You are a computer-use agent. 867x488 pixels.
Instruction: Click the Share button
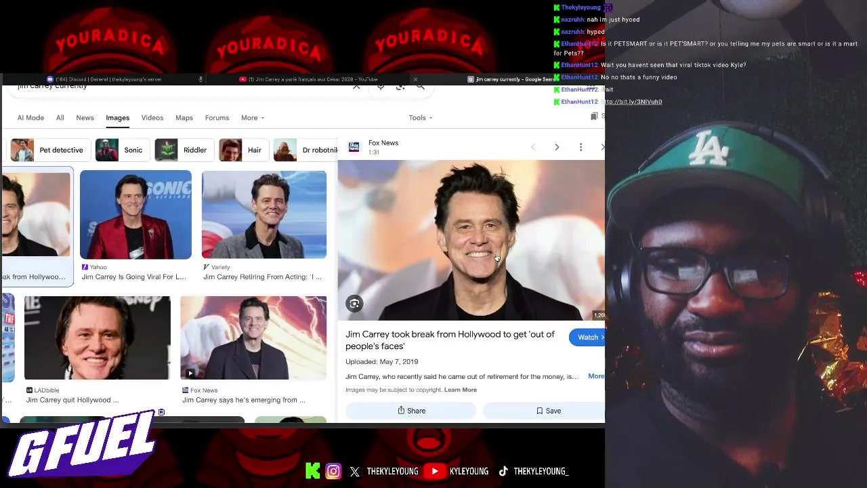[411, 411]
